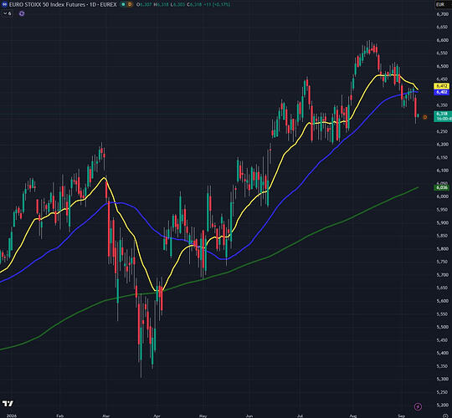Click the 6,600 price scale label
Screen dimensions: 452x418
[443, 40]
